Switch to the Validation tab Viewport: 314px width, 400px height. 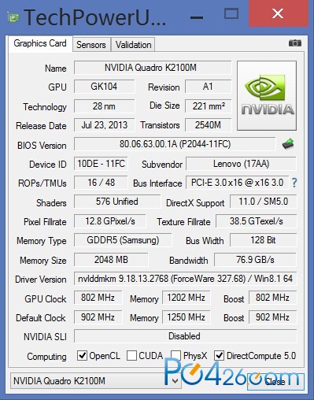click(x=133, y=45)
